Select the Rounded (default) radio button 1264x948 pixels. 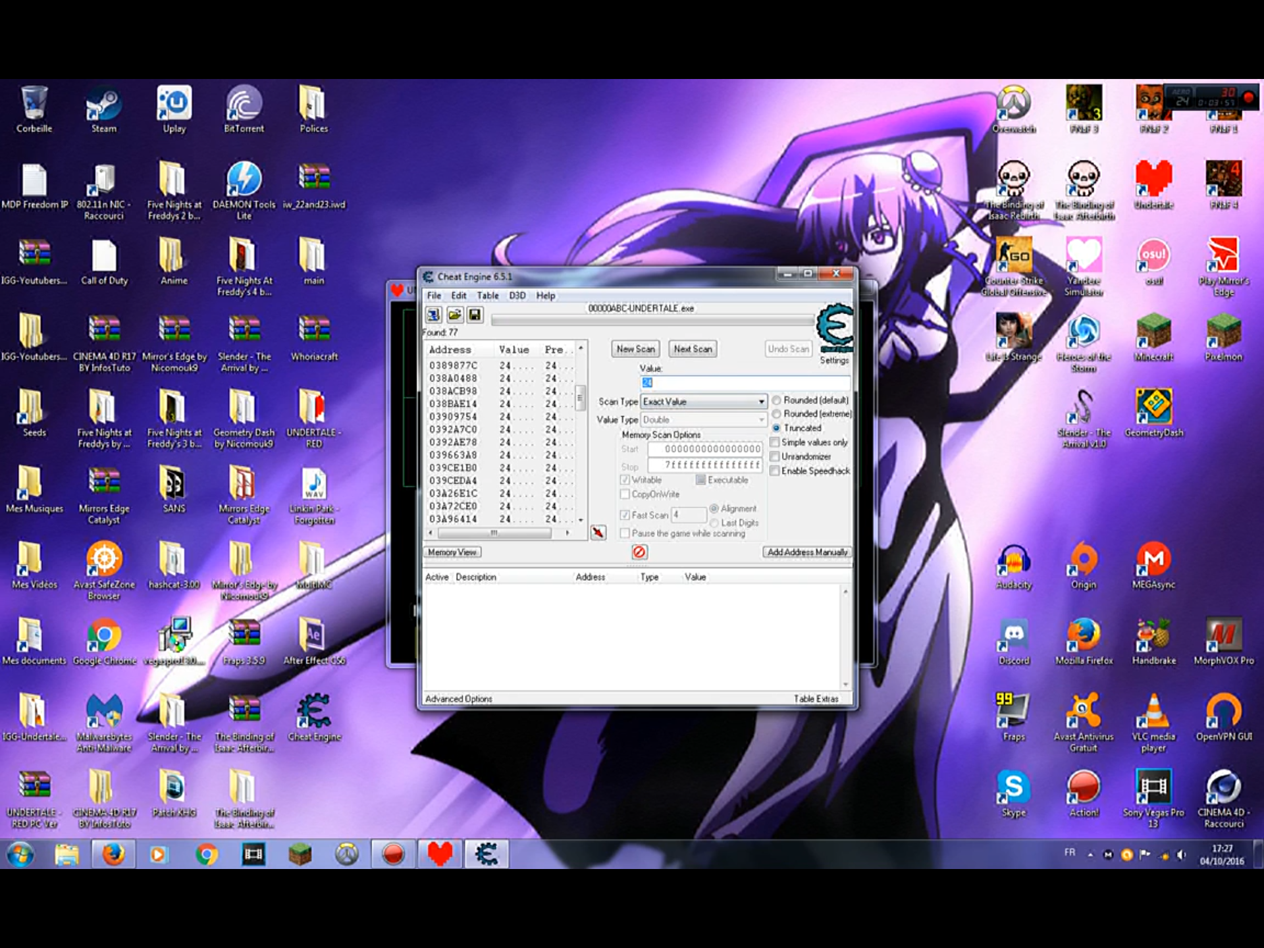coord(777,400)
